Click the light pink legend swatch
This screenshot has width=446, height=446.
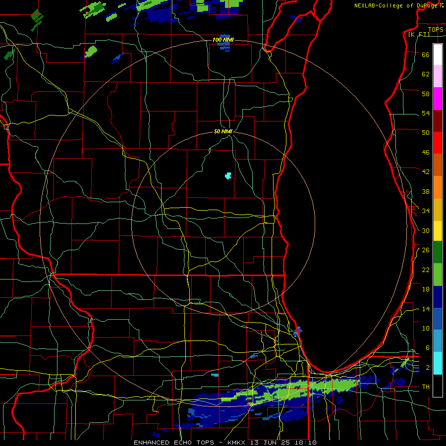(x=438, y=76)
